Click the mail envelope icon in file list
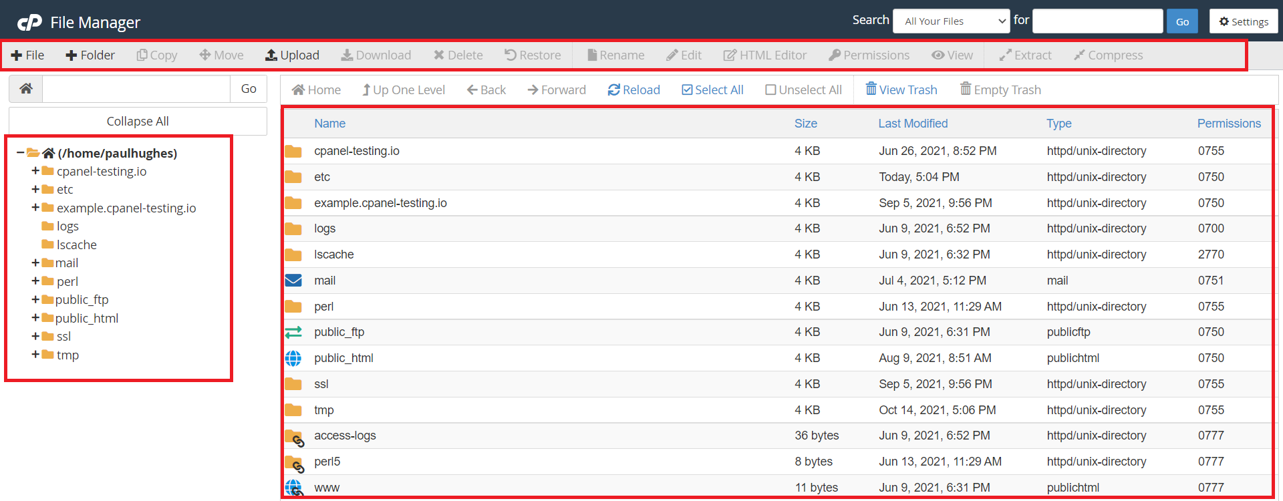The width and height of the screenshot is (1283, 501). [293, 281]
